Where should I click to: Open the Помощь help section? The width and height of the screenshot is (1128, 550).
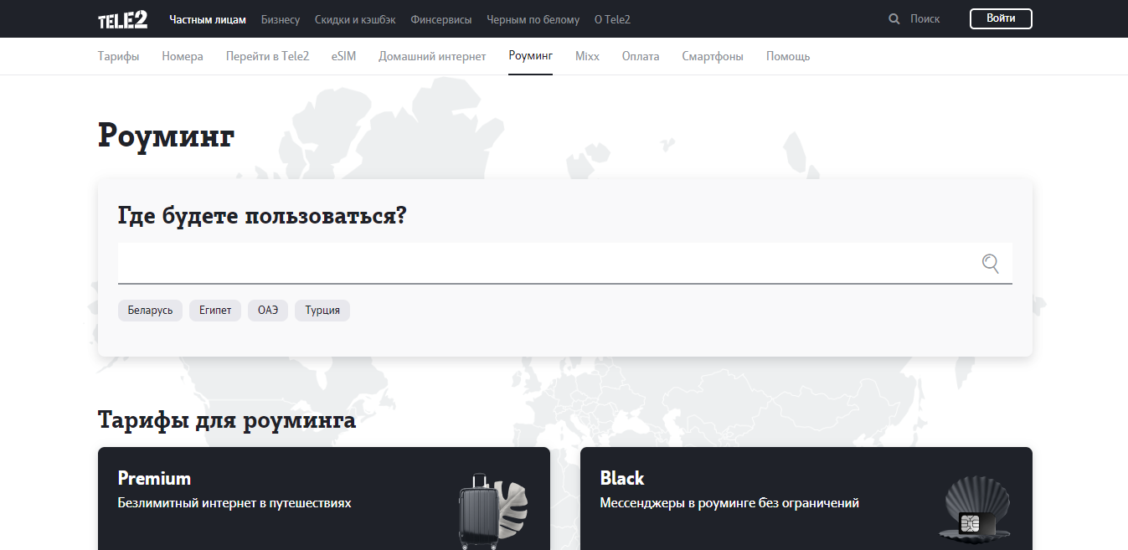pos(787,57)
